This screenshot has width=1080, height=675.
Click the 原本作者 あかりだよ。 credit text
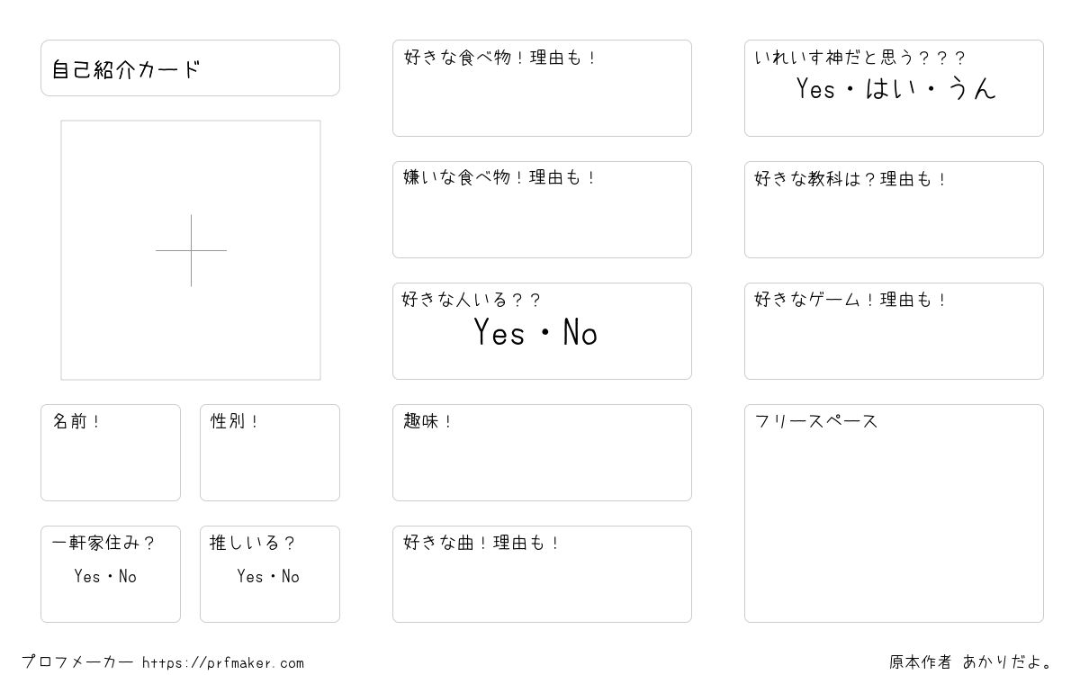point(971,662)
